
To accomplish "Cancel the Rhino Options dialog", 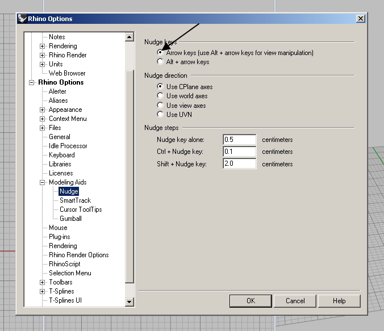I will pyautogui.click(x=295, y=301).
